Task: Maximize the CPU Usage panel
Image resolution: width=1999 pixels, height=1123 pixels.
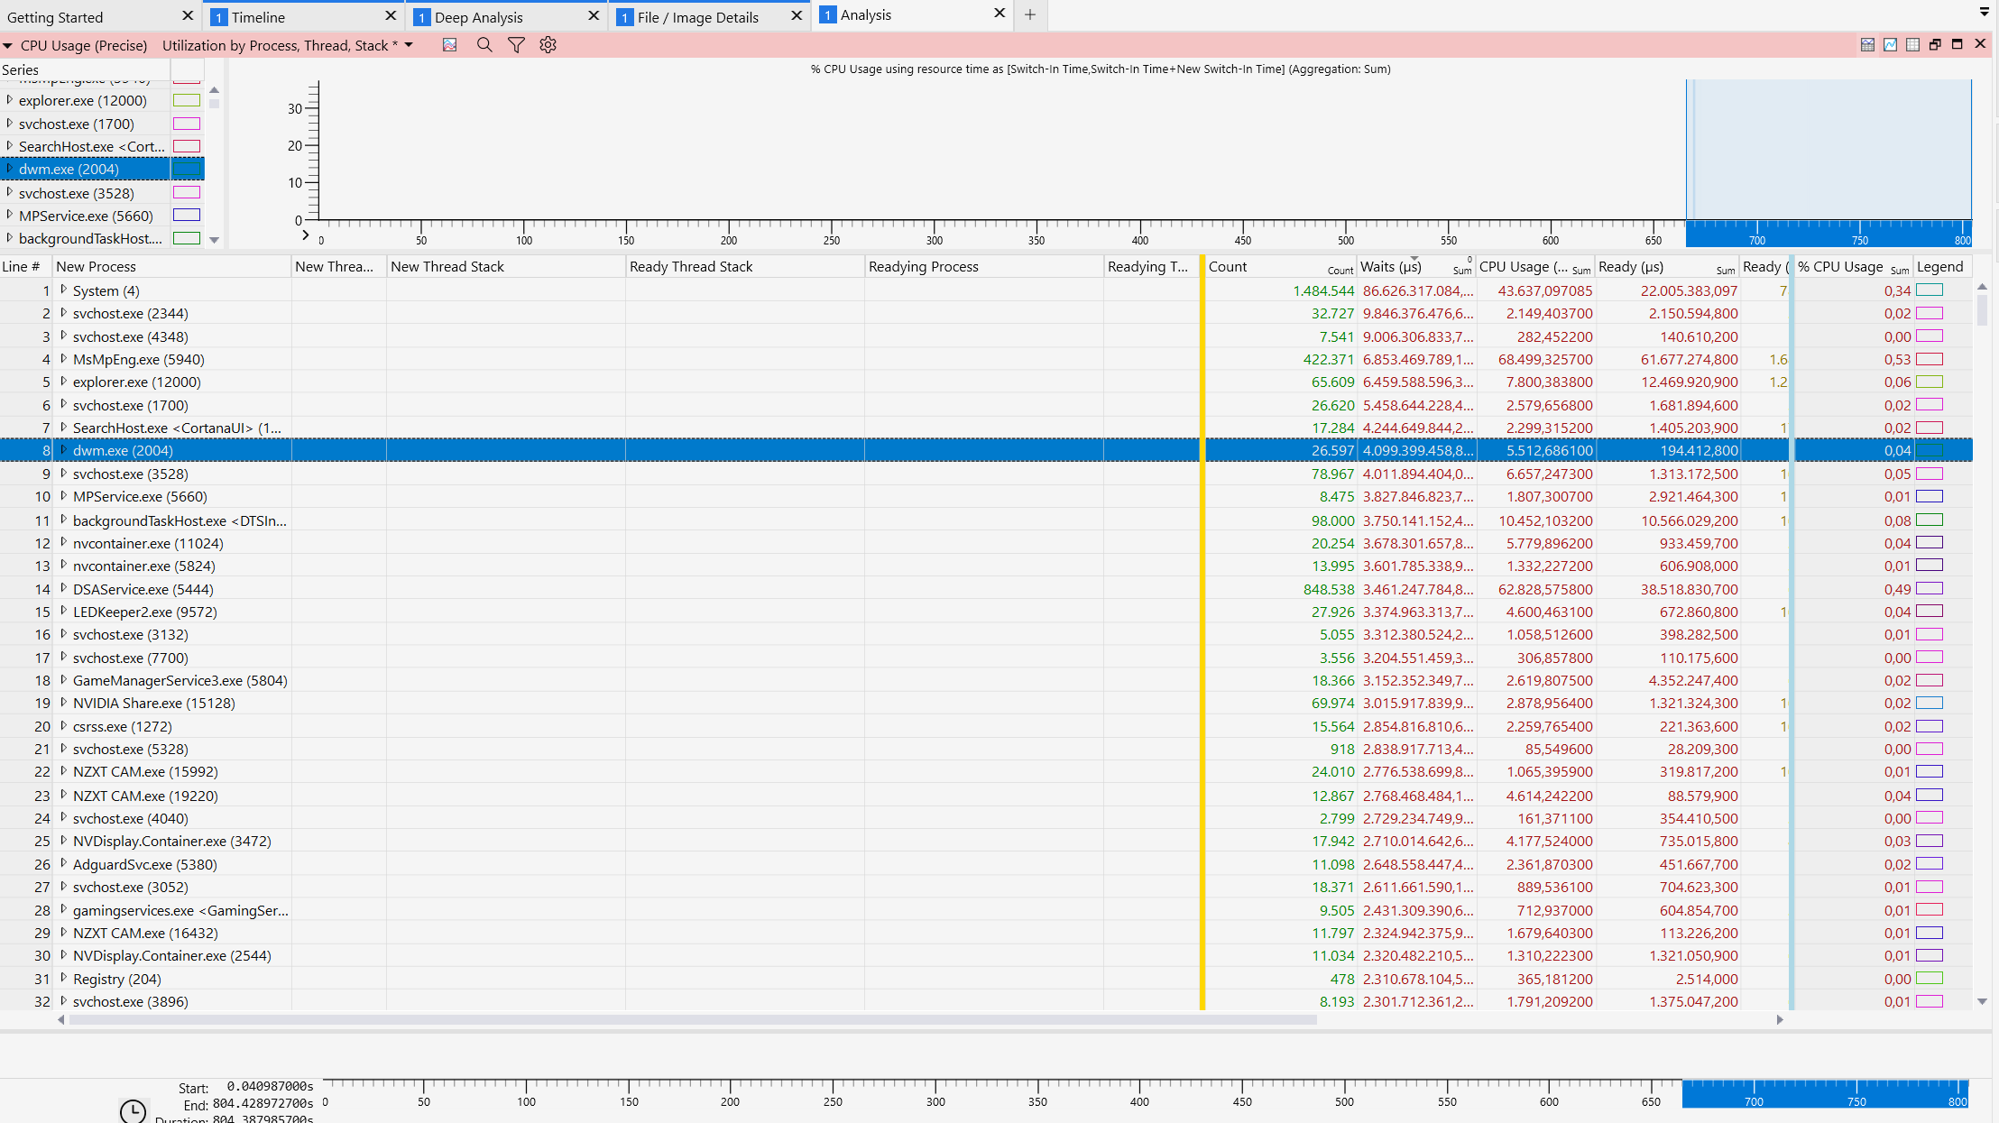Action: click(x=1958, y=44)
